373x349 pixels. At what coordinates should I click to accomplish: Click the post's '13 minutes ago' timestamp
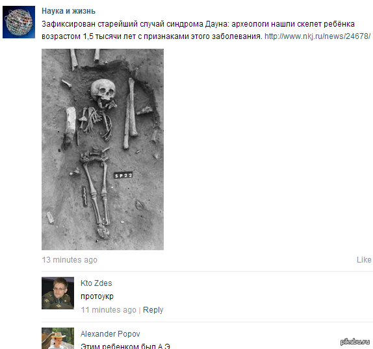click(x=70, y=260)
